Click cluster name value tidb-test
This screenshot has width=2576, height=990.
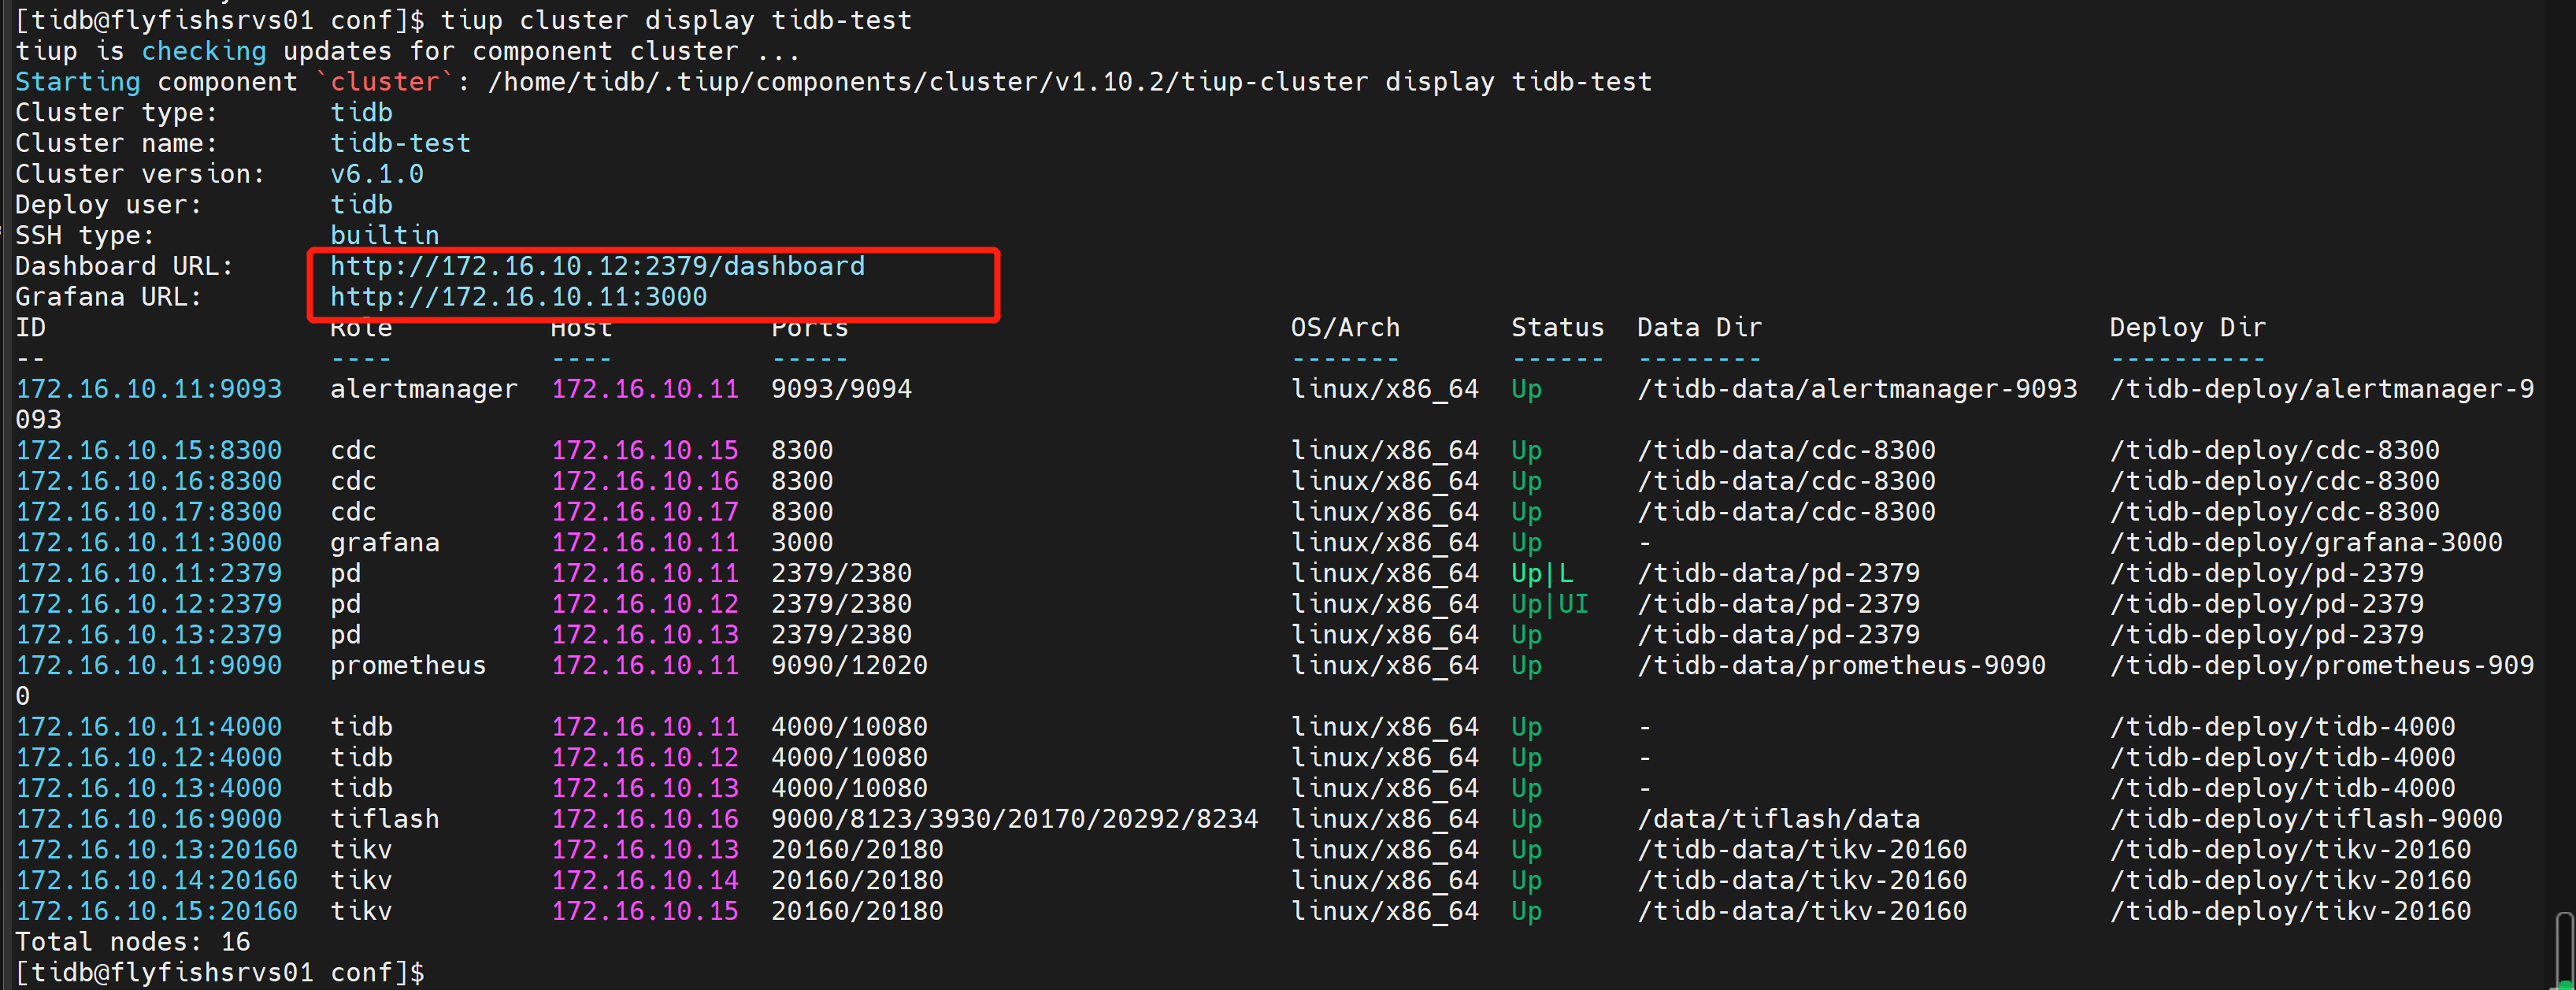[400, 143]
